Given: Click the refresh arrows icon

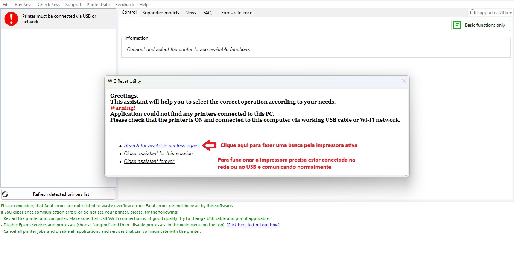Looking at the screenshot, I should coord(5,194).
